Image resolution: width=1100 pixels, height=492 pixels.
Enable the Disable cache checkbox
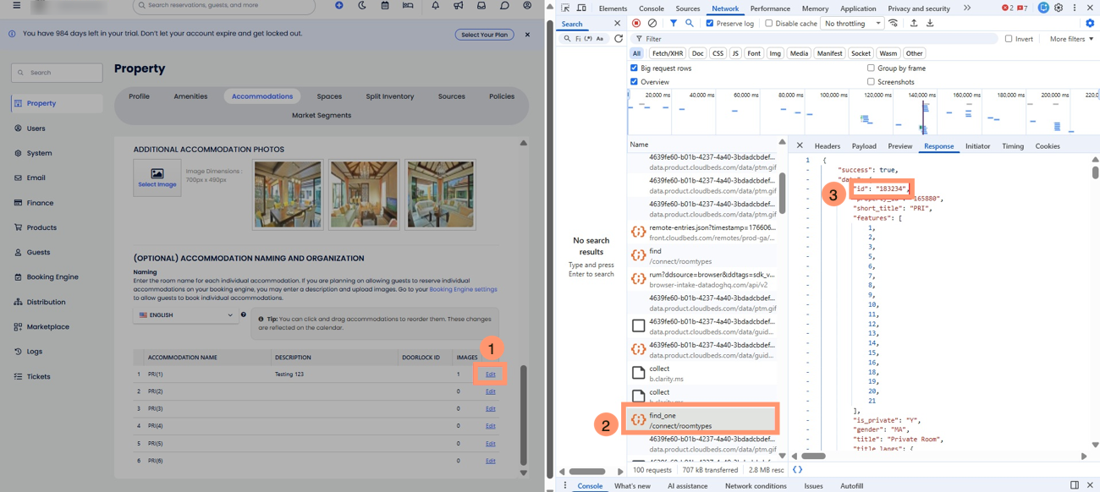[769, 24]
